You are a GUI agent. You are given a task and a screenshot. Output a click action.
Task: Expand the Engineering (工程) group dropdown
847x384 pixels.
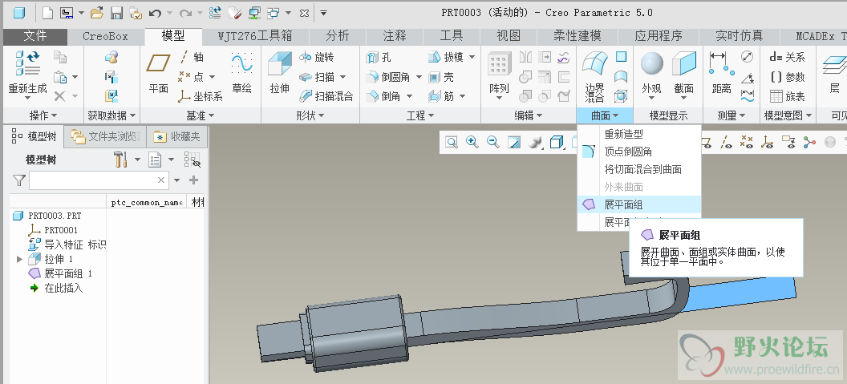pyautogui.click(x=420, y=115)
